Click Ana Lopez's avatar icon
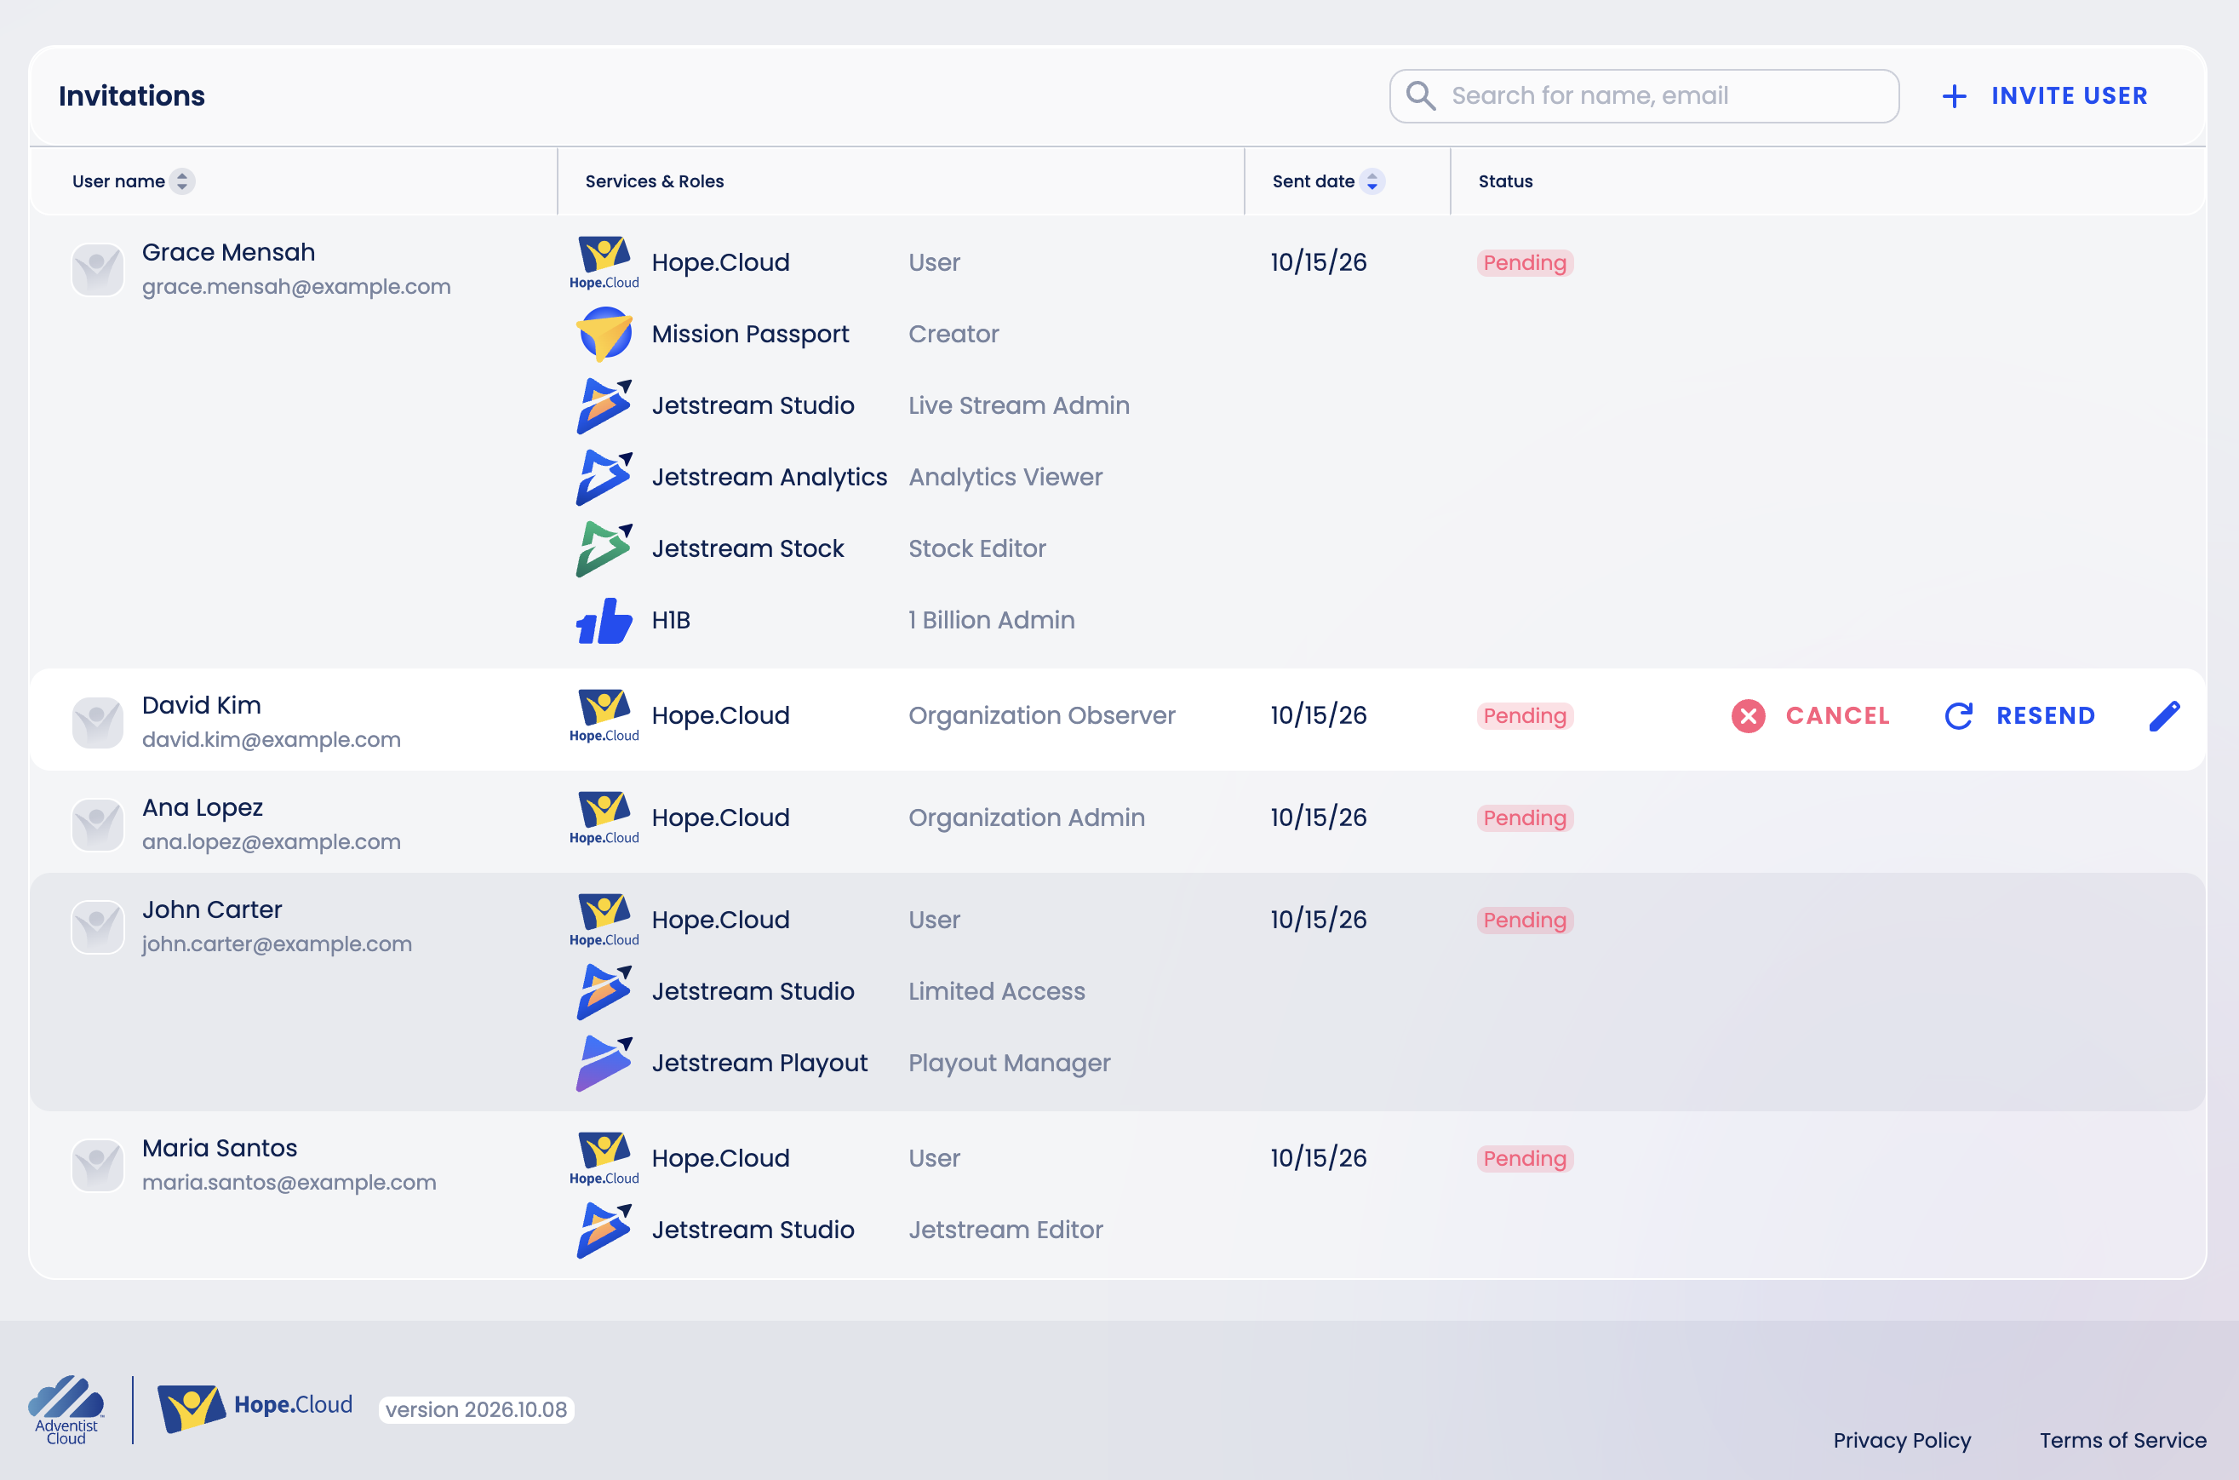The image size is (2239, 1480). 98,825
